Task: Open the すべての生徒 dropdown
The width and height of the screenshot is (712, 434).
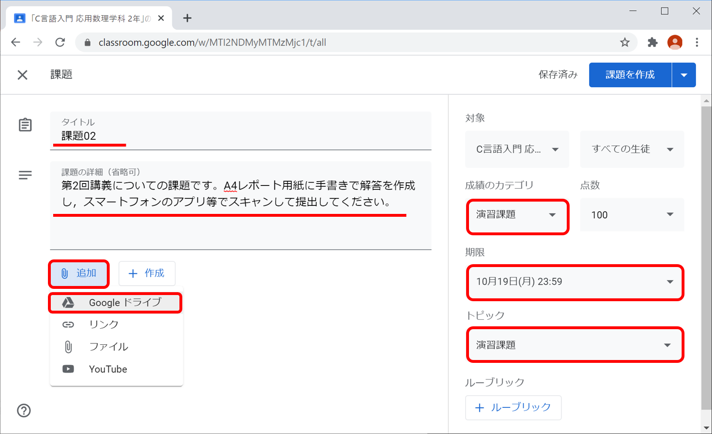Action: pyautogui.click(x=632, y=149)
